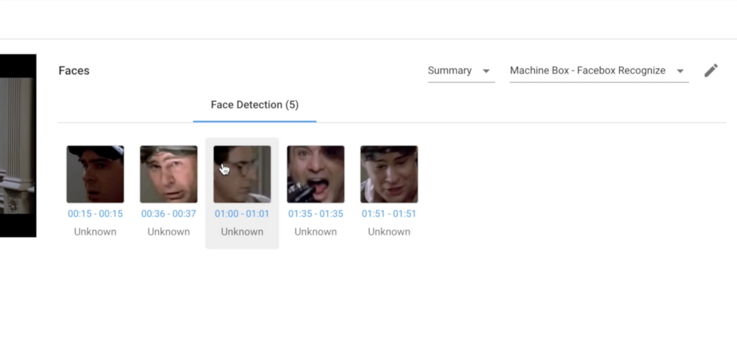The width and height of the screenshot is (737, 339).
Task: Select the Unknown label under 00:36 - 00:37
Action: pyautogui.click(x=169, y=232)
